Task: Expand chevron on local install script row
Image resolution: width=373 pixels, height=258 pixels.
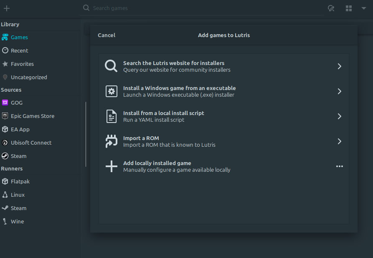Action: coord(340,116)
